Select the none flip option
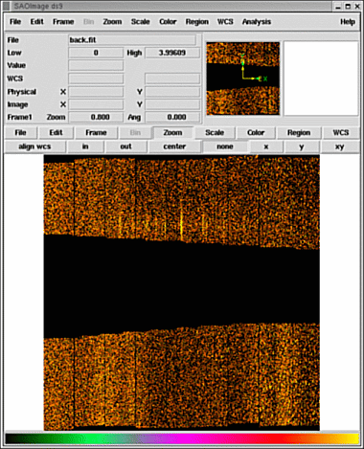The height and width of the screenshot is (449, 364). (225, 146)
